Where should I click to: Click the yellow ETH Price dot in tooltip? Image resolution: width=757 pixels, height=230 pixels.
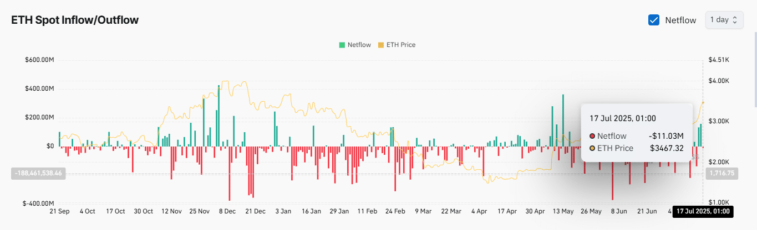(x=592, y=148)
